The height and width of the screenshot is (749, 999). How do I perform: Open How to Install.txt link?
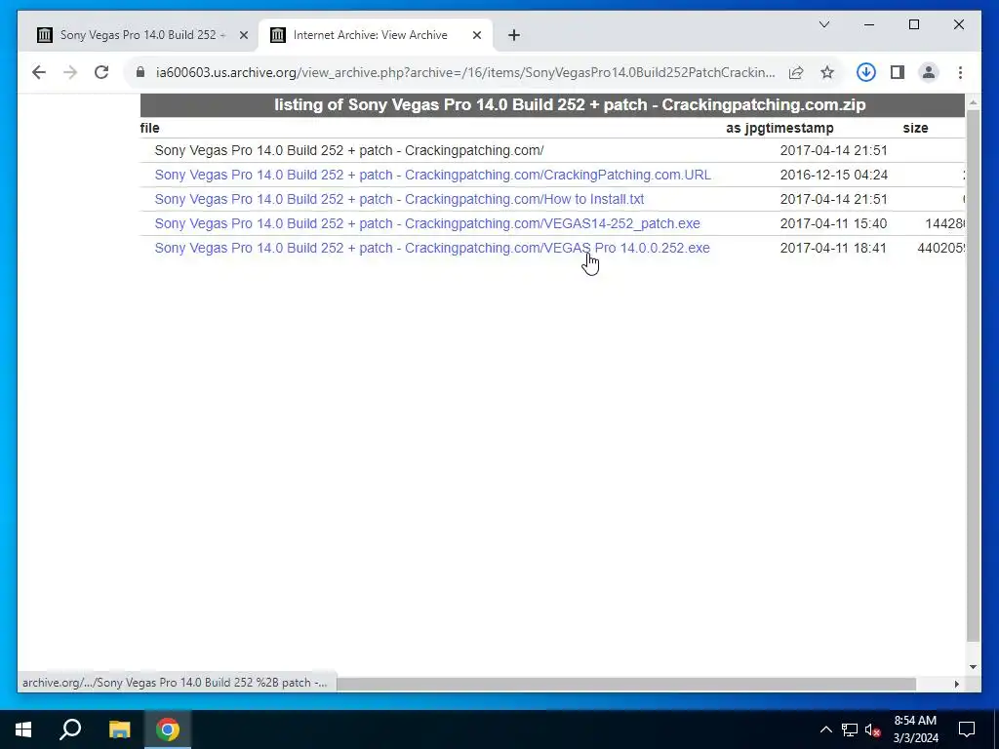(x=399, y=199)
